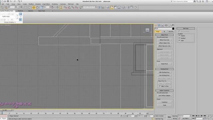Uncheck the Scale enabled checkbox

pos(179,40)
